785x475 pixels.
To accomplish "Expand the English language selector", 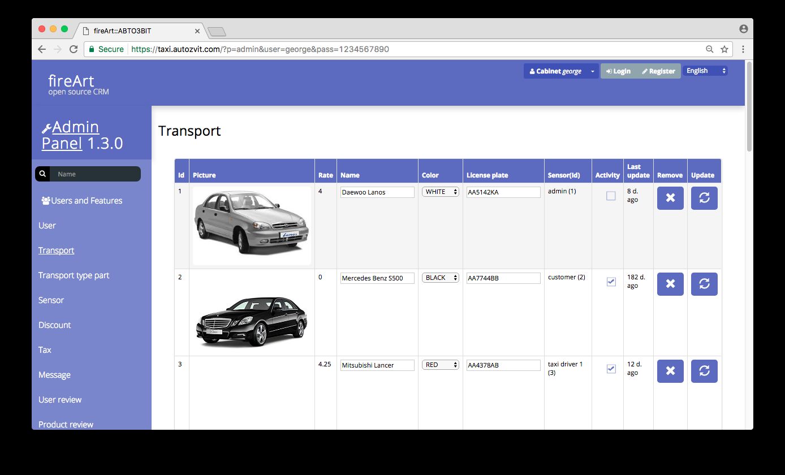I will (705, 71).
